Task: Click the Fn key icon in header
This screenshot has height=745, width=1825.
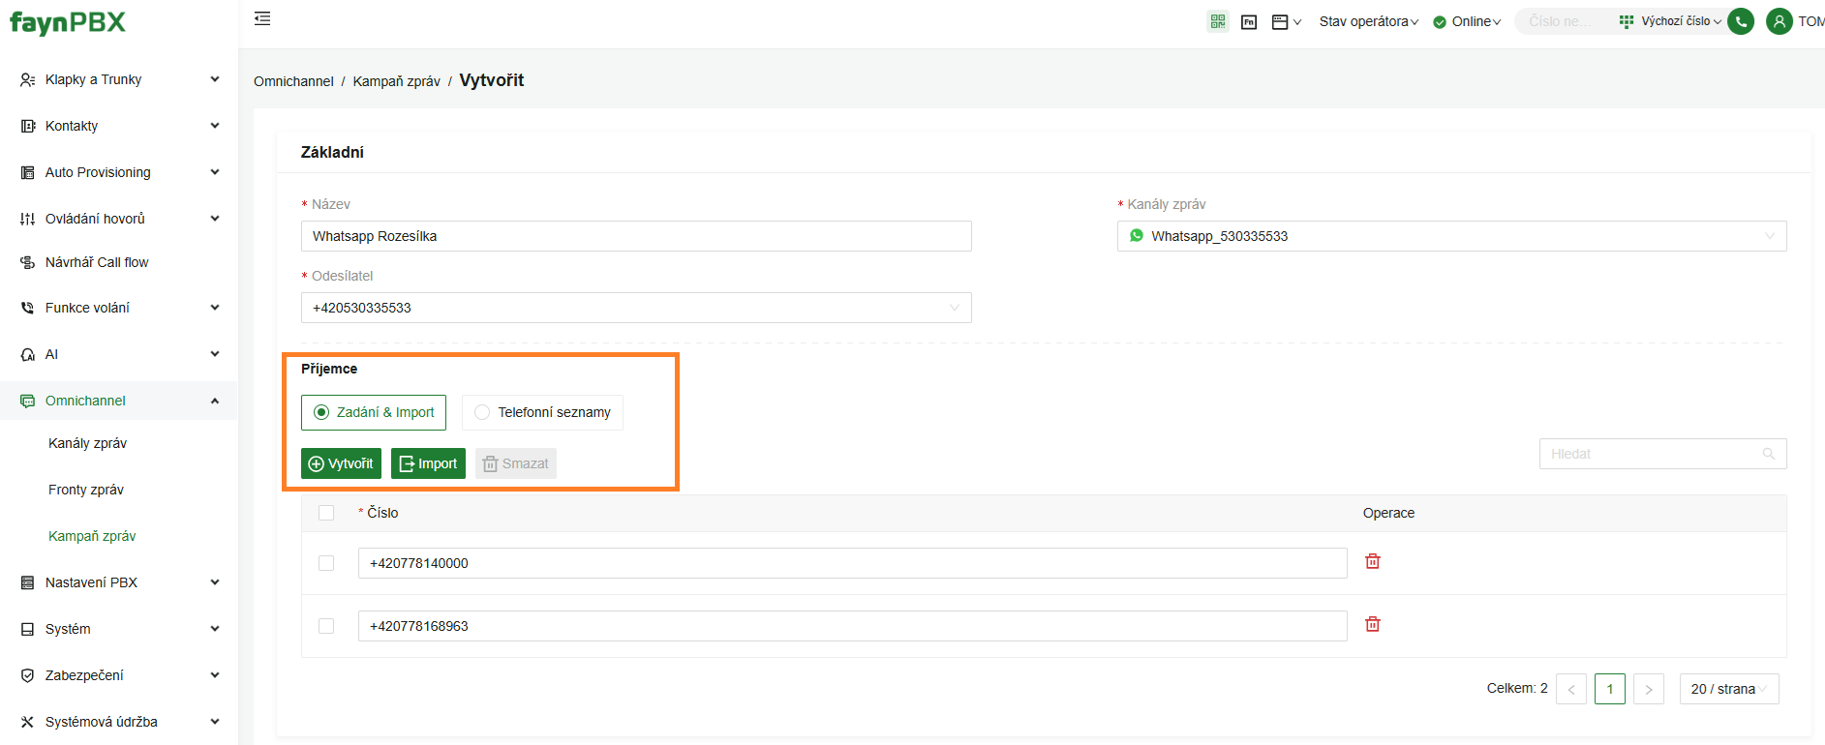Action: coord(1249,21)
